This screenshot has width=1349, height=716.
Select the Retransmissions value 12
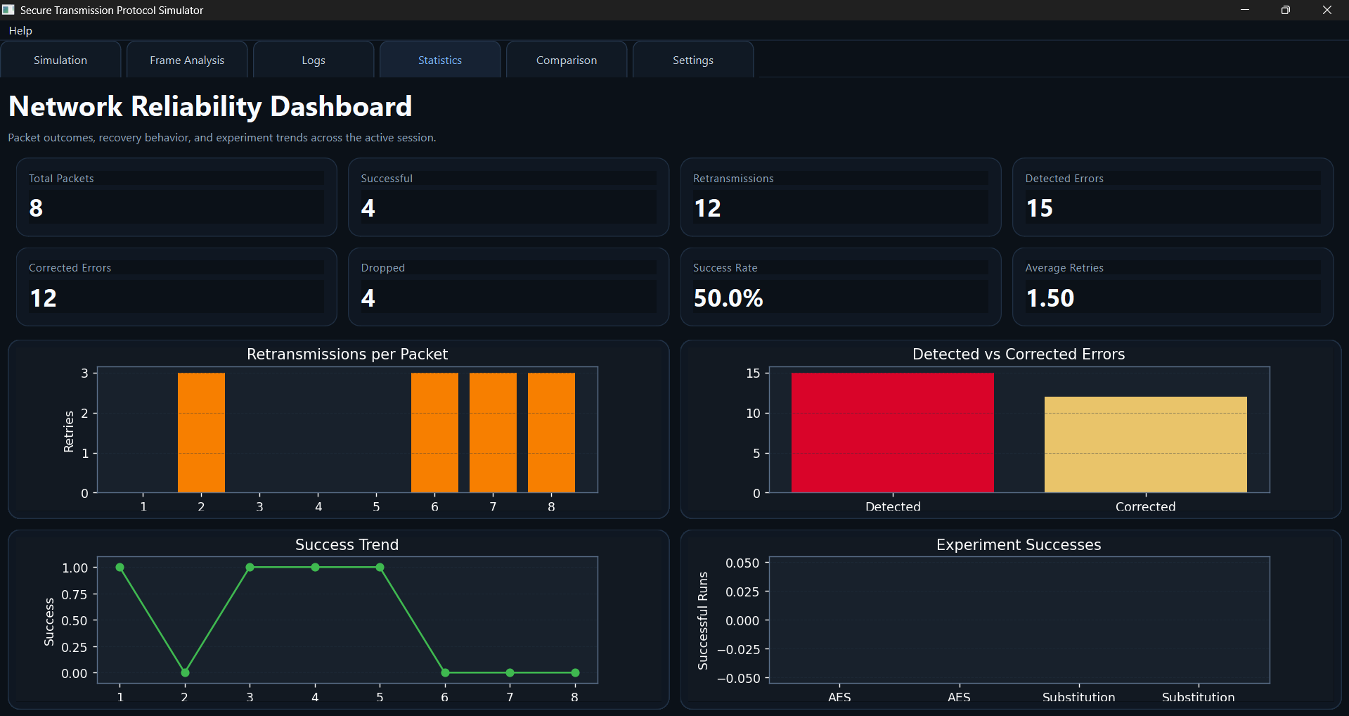(707, 208)
